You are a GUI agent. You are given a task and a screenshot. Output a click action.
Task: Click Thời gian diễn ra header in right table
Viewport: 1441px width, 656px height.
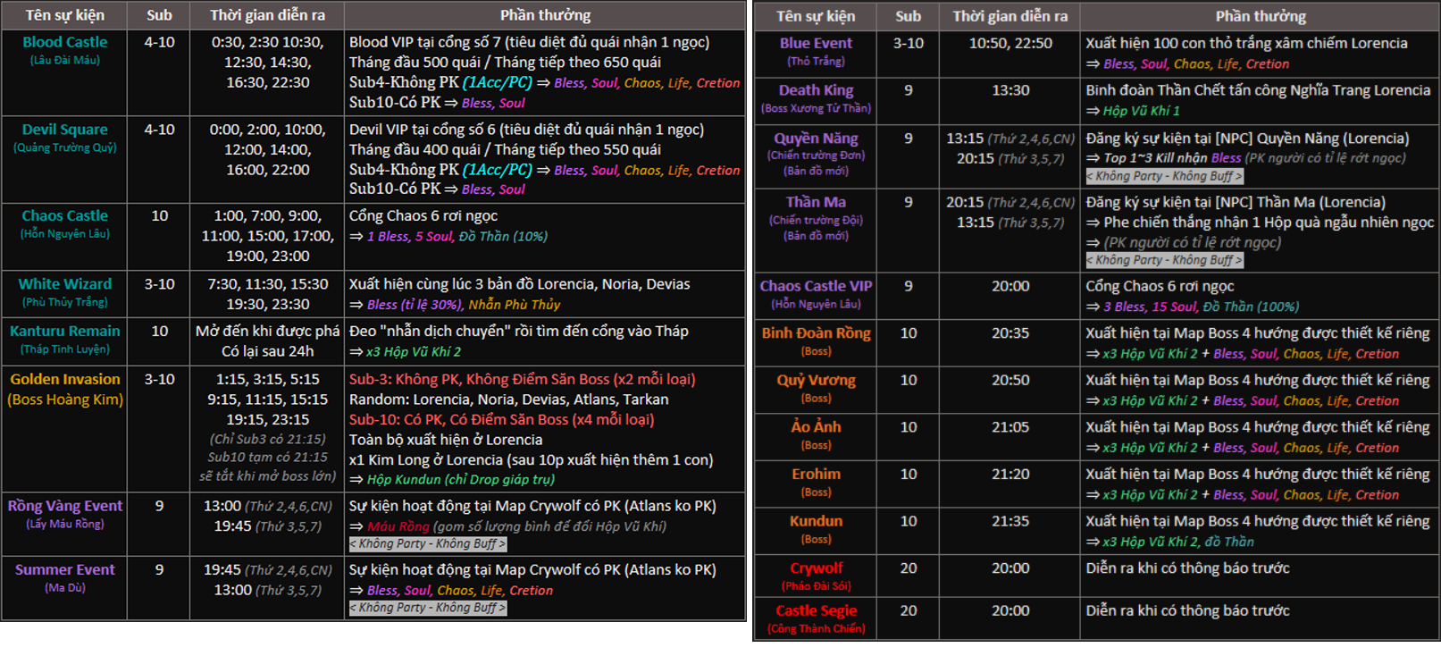(x=1010, y=16)
